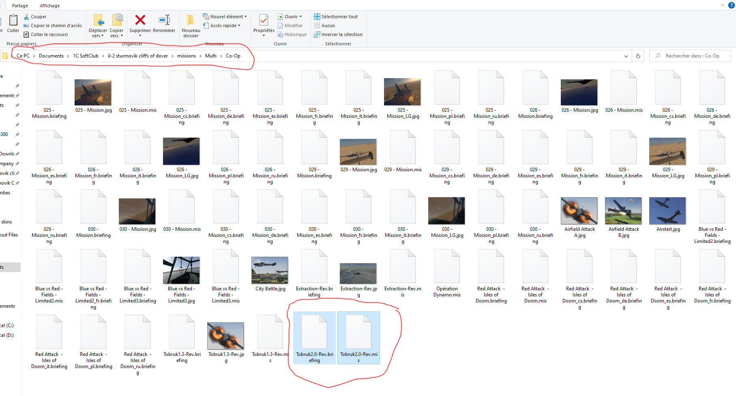
Task: Open Historique file history
Action: tap(292, 34)
